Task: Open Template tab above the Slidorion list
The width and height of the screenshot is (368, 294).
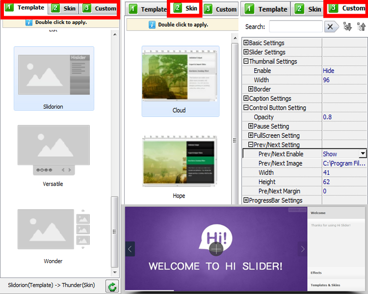Action: pyautogui.click(x=25, y=7)
